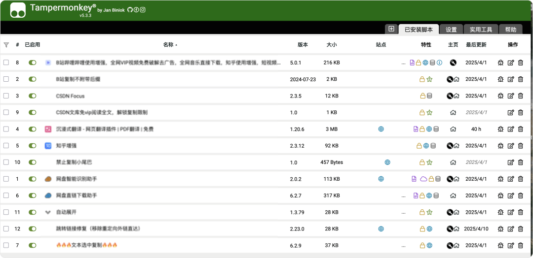The height and width of the screenshot is (258, 533).
Task: Disable the B站哔哩哔哩使用增强 script toggle
Action: pyautogui.click(x=33, y=63)
